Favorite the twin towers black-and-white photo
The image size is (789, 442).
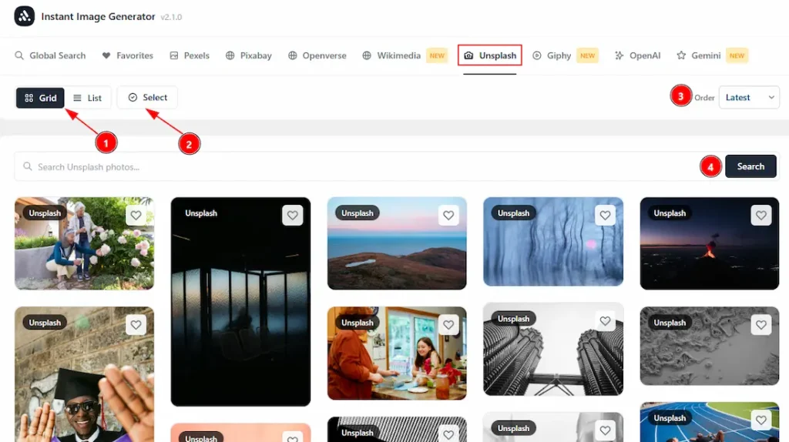(605, 321)
